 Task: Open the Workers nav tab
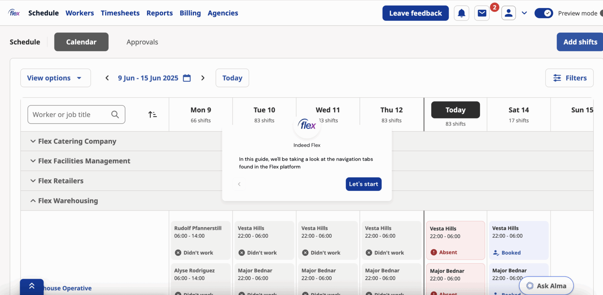(80, 13)
